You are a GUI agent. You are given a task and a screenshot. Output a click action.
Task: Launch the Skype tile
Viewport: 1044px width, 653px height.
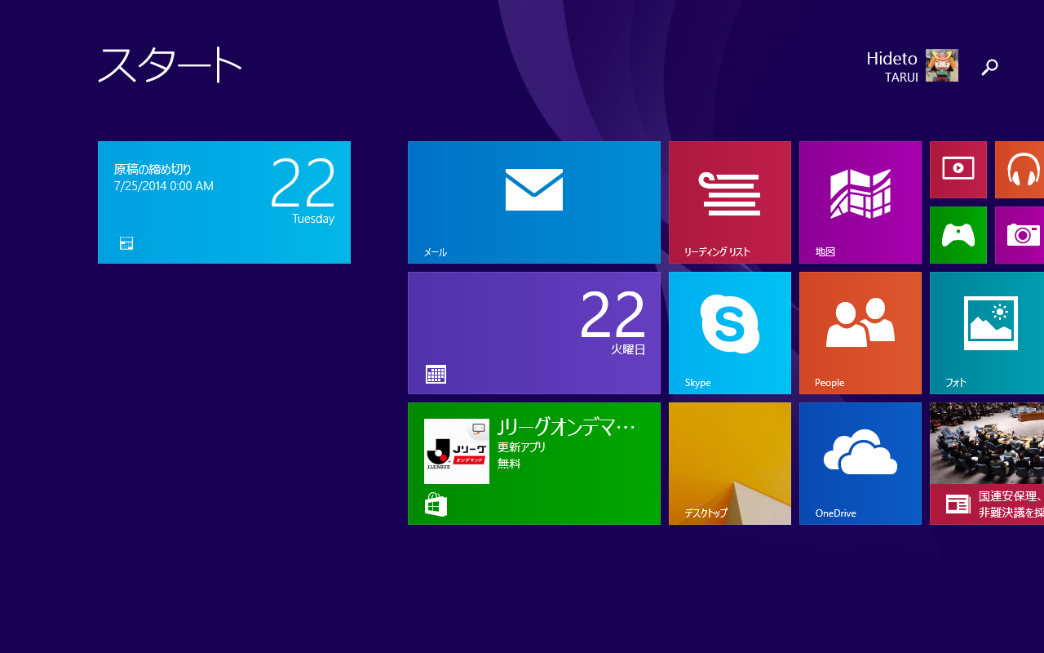click(730, 333)
